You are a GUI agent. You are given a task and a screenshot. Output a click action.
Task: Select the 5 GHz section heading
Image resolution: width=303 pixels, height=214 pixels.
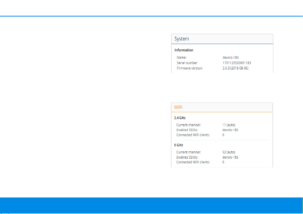pos(179,145)
